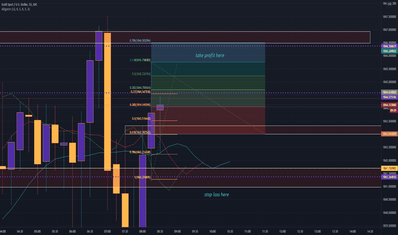Click the 1847.500000 price axis tick
The height and width of the screenshot is (235, 398).
[389, 17]
